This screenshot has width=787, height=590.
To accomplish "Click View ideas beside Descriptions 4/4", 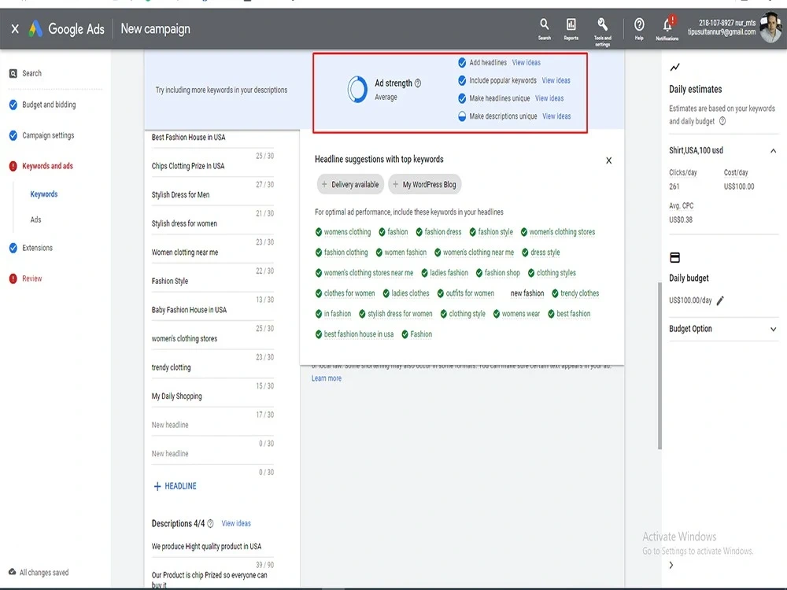I will (x=236, y=523).
